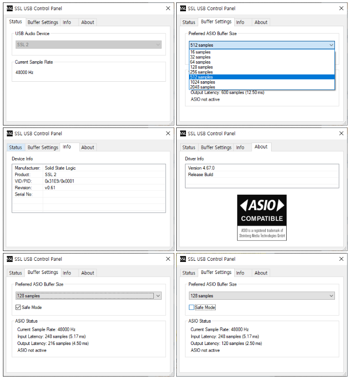Open Buffer Settings in the Device Info window
Viewport: 351px width, 380px height.
coord(43,147)
